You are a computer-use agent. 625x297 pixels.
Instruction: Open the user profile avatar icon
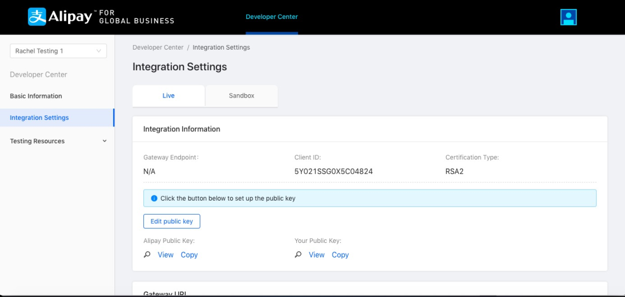[x=568, y=17]
